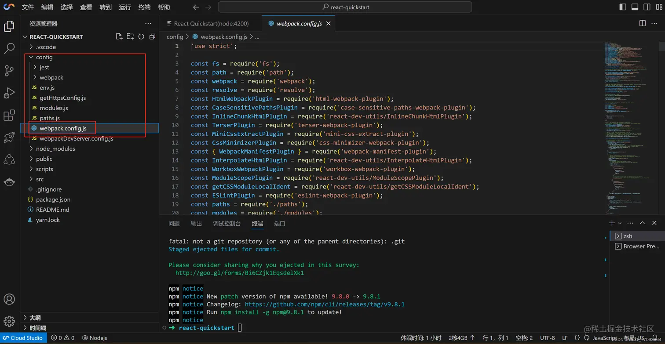Follow the goo.gl survey link
Image resolution: width=665 pixels, height=344 pixels.
[240, 273]
